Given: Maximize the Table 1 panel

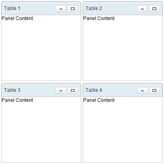Looking at the screenshot, I should tap(73, 9).
